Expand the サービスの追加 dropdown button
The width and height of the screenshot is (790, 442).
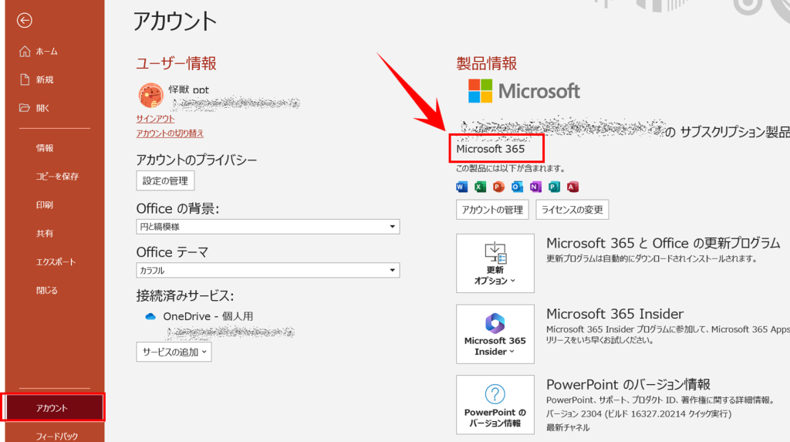(x=174, y=352)
